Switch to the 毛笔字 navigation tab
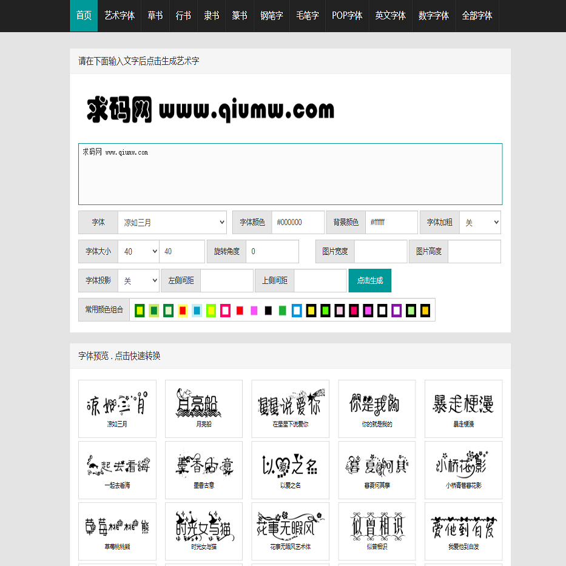The width and height of the screenshot is (566, 566). [x=308, y=16]
